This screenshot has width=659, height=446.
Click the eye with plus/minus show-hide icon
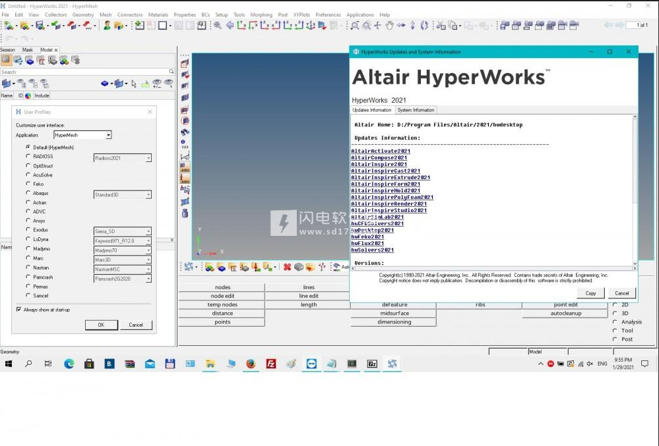pyautogui.click(x=157, y=84)
